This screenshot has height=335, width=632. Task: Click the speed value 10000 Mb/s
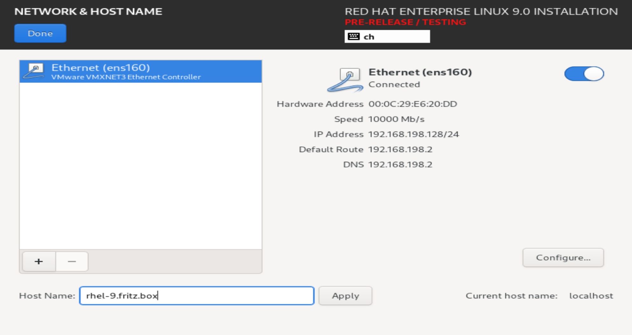(x=396, y=119)
